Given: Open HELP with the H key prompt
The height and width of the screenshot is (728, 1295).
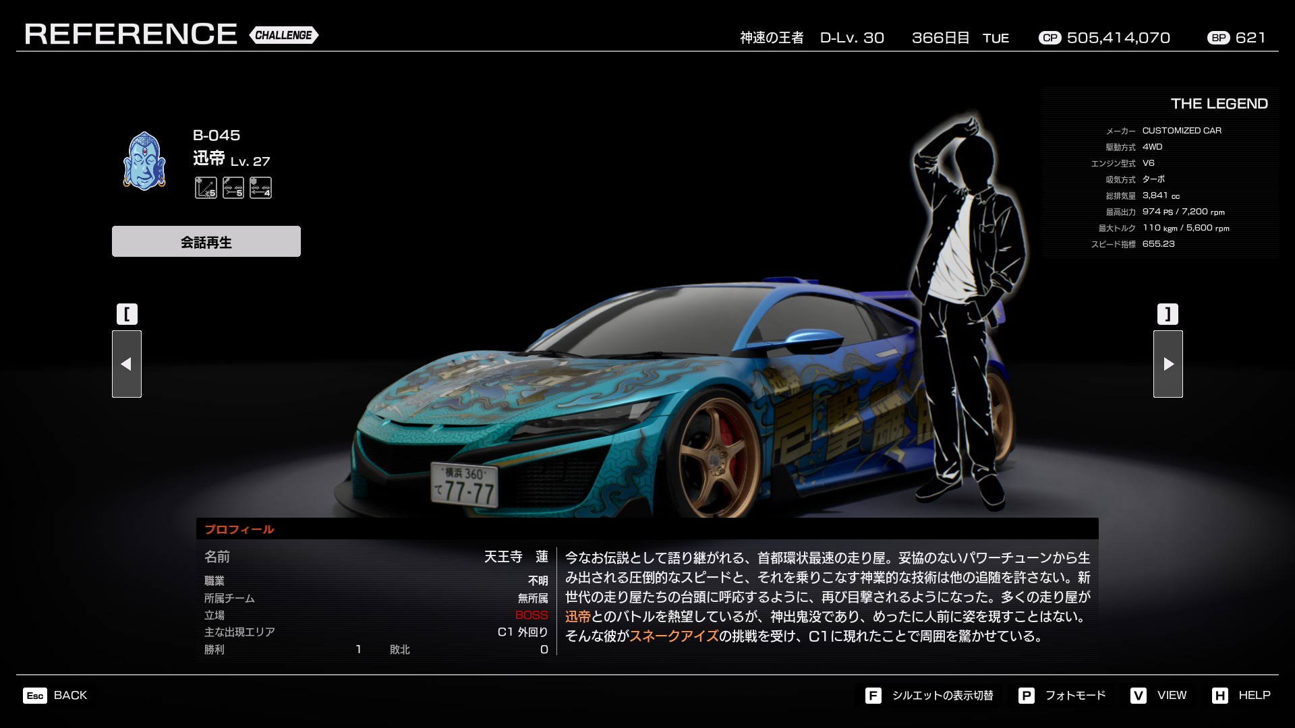Looking at the screenshot, I should click(1241, 695).
